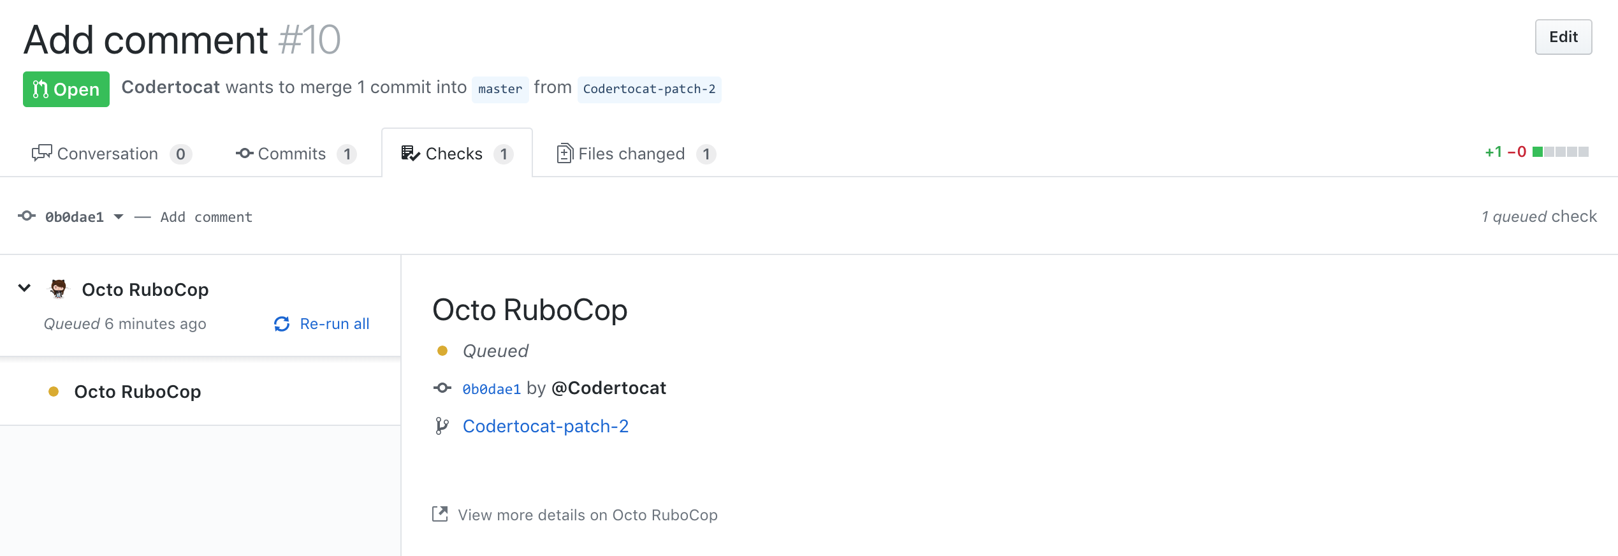Open the Codertocat-patch-2 branch link in details
The width and height of the screenshot is (1618, 556).
pos(545,426)
